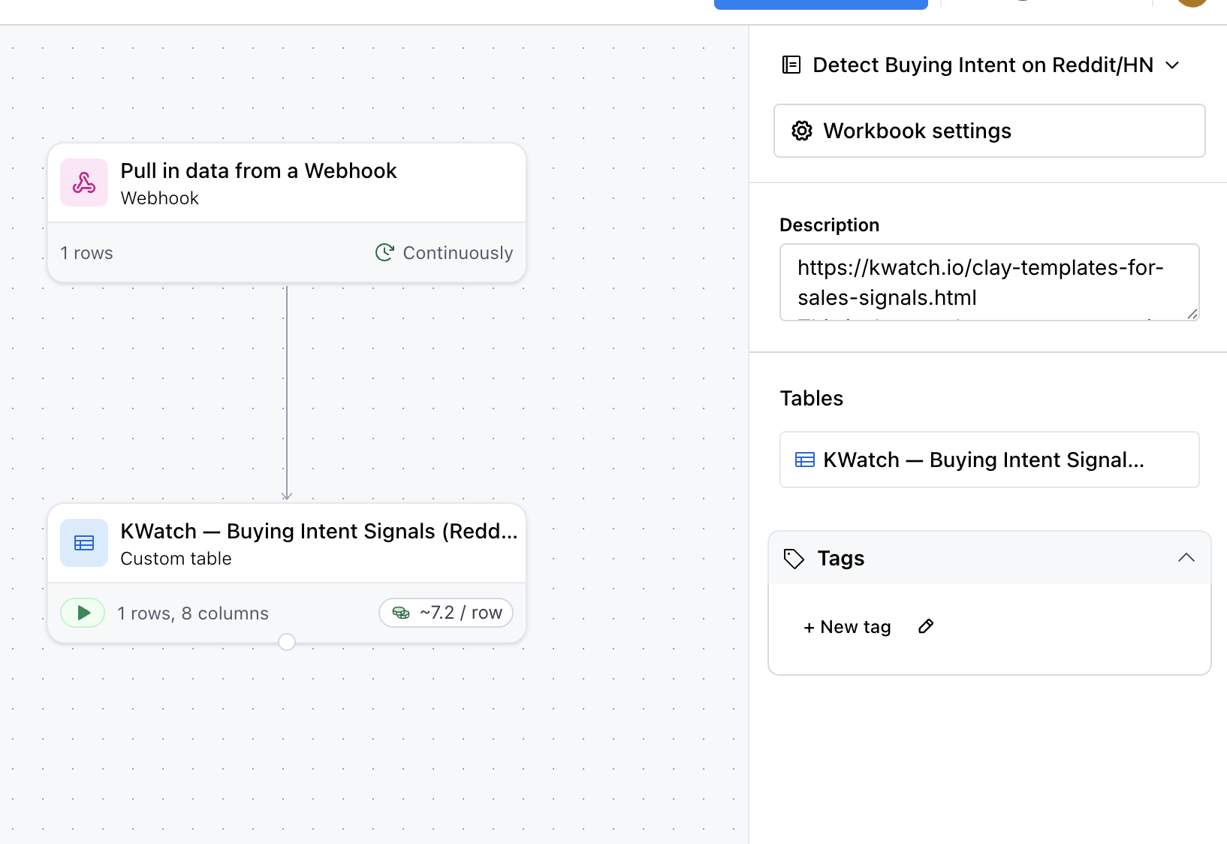Click the blue custom table icon
The height and width of the screenshot is (844, 1227).
click(x=84, y=543)
